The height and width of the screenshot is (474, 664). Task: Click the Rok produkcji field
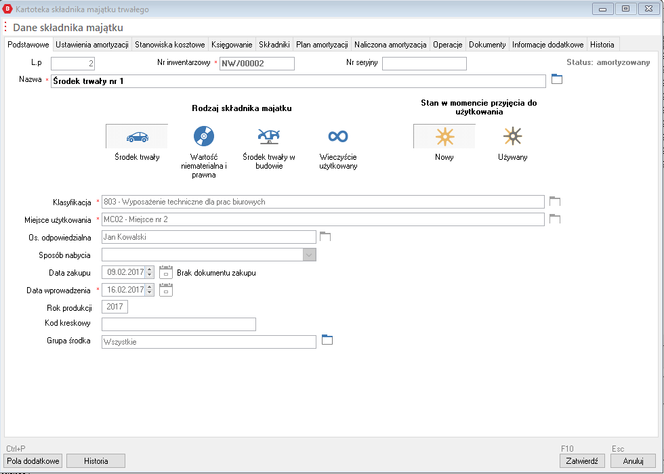click(x=115, y=307)
